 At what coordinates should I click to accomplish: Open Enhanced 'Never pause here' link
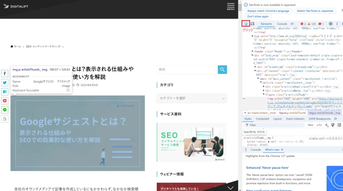(x=268, y=168)
